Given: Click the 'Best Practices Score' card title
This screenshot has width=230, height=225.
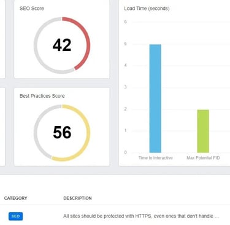Looking at the screenshot, I should (42, 96).
